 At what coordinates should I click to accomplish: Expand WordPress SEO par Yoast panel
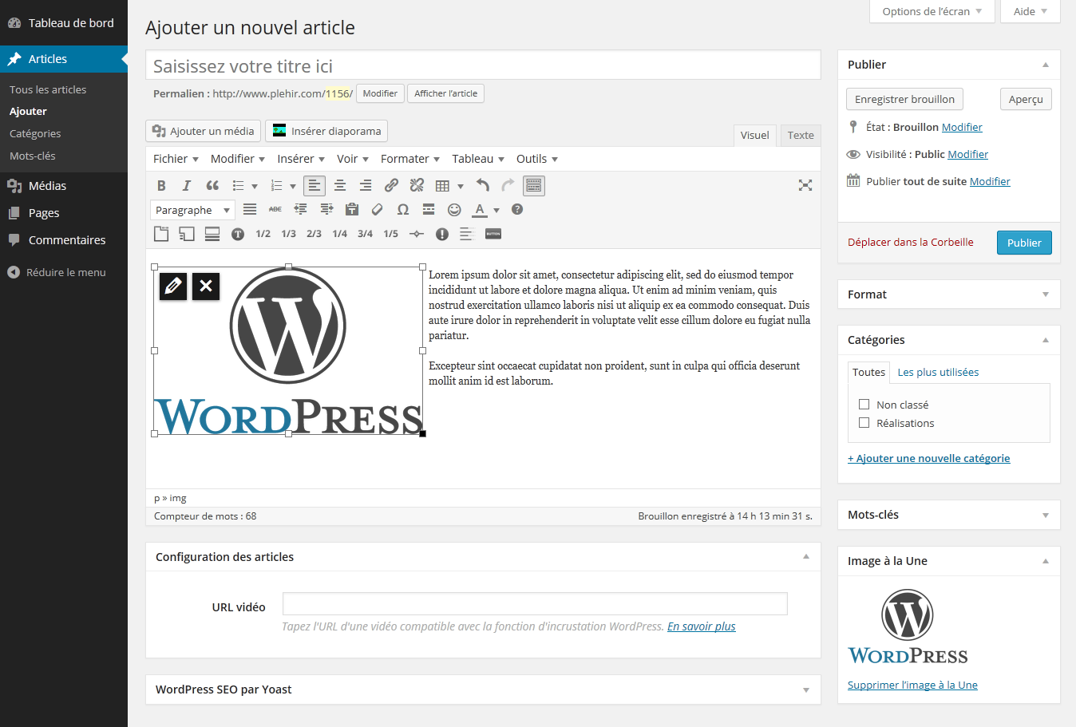[806, 690]
